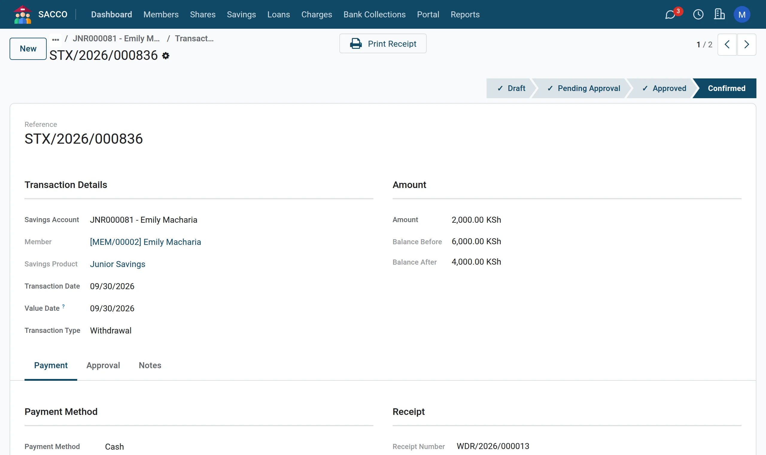Select the Balance After value 4,000.00 KSh
Screen dimensions: 766x455
coord(476,262)
